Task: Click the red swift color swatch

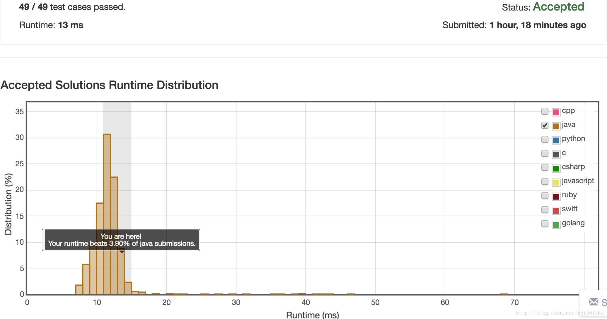Action: point(556,210)
